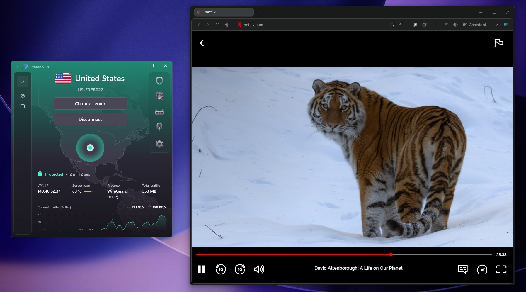This screenshot has height=292, width=526.
Task: Click the 80 % server load value
Action: pos(77,191)
